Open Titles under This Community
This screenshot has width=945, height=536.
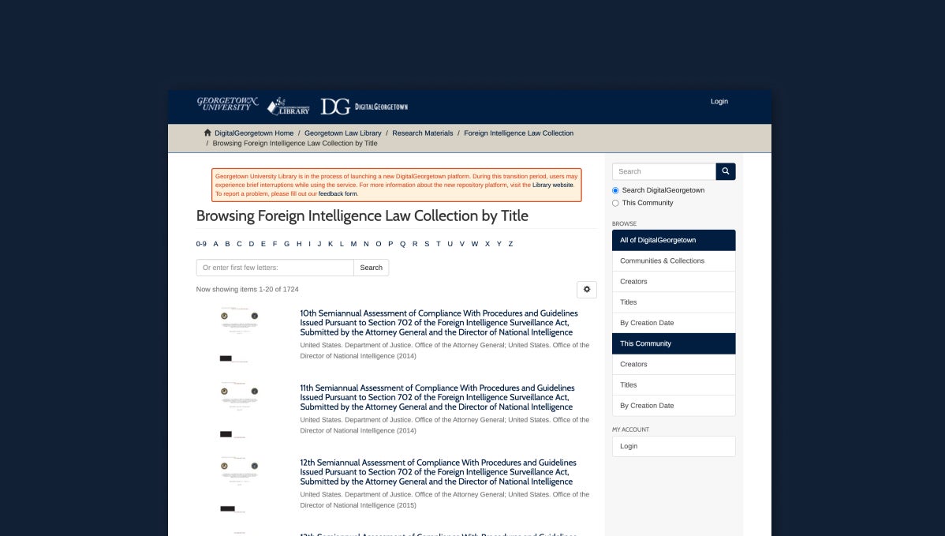(x=629, y=384)
